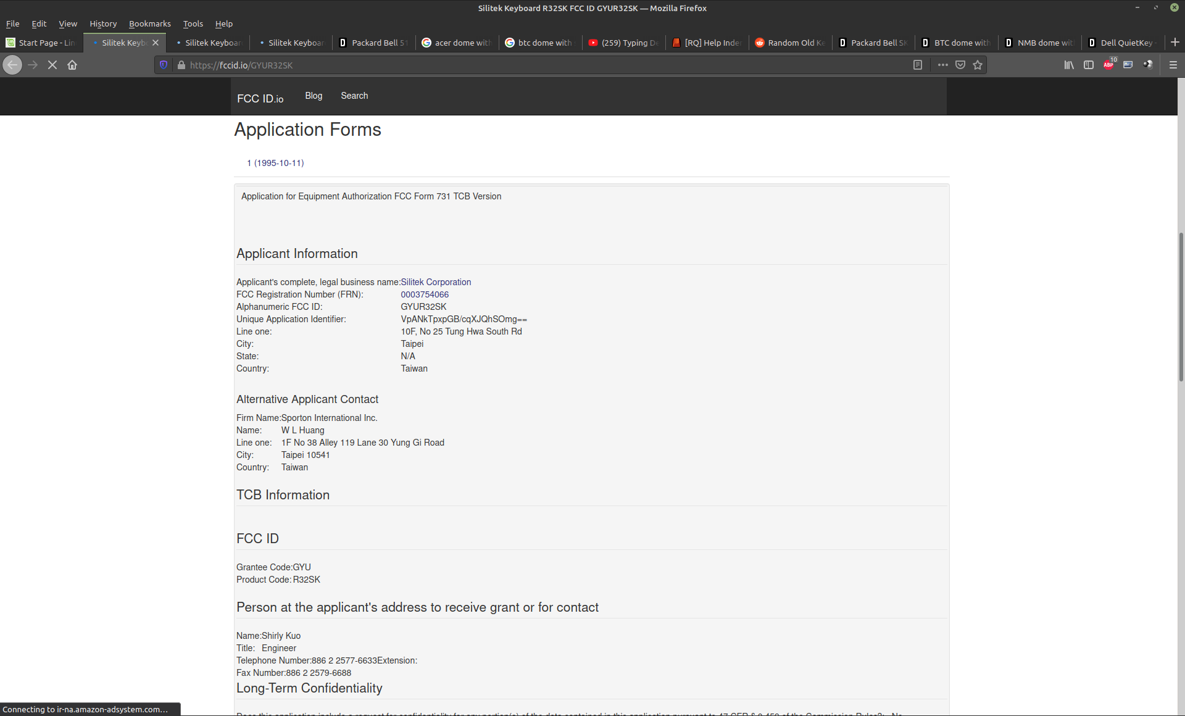Open the Adblock Plus extension
This screenshot has width=1185, height=716.
tap(1108, 64)
